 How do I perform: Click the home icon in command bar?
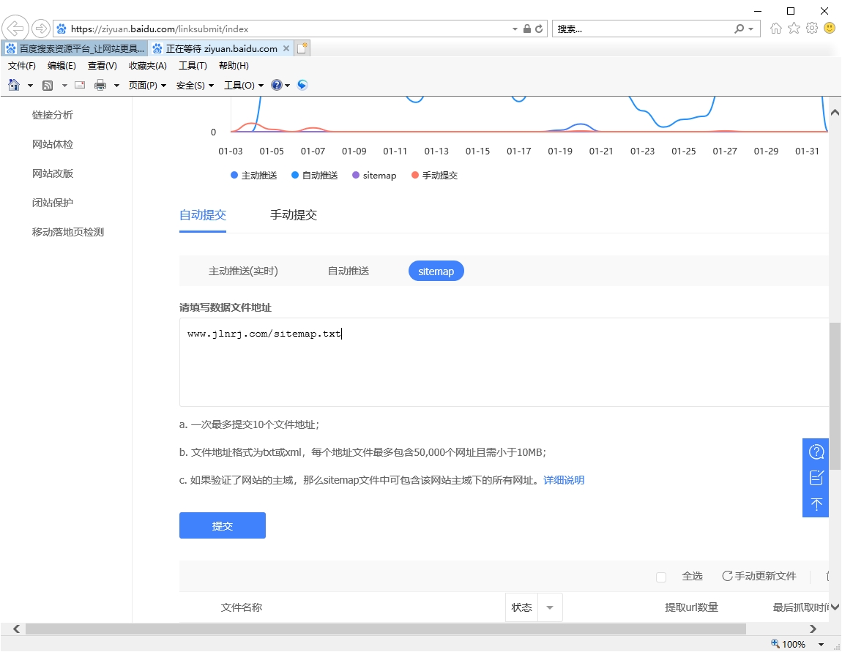[x=13, y=85]
